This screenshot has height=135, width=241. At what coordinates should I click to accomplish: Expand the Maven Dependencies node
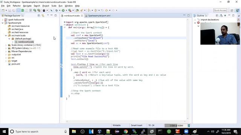6,51
